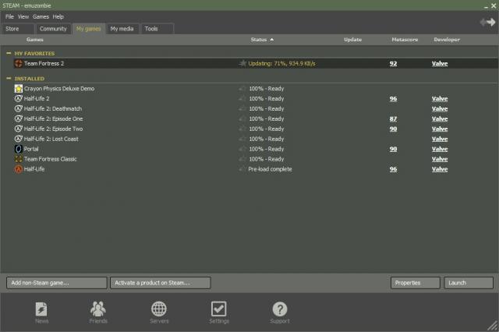Toggle favorite star for Half-Life 2: Deathmatch
The image size is (499, 332).
click(242, 109)
